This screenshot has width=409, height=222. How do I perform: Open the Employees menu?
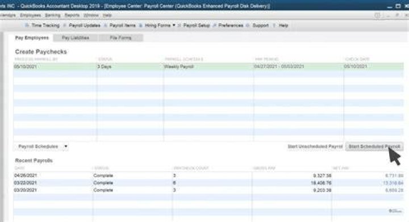click(30, 15)
